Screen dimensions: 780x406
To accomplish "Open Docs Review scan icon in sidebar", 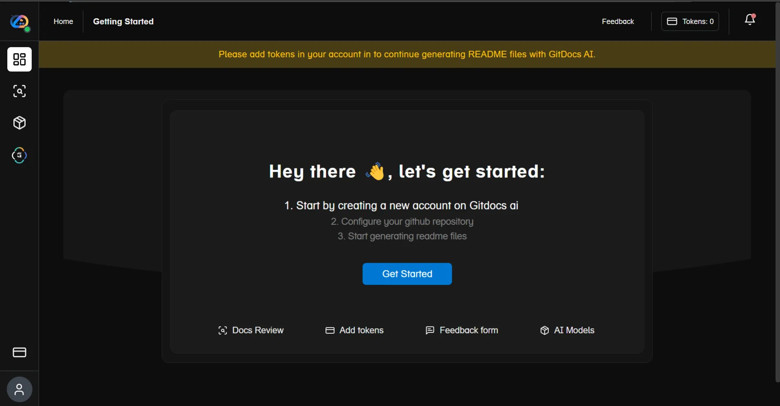I will [19, 91].
